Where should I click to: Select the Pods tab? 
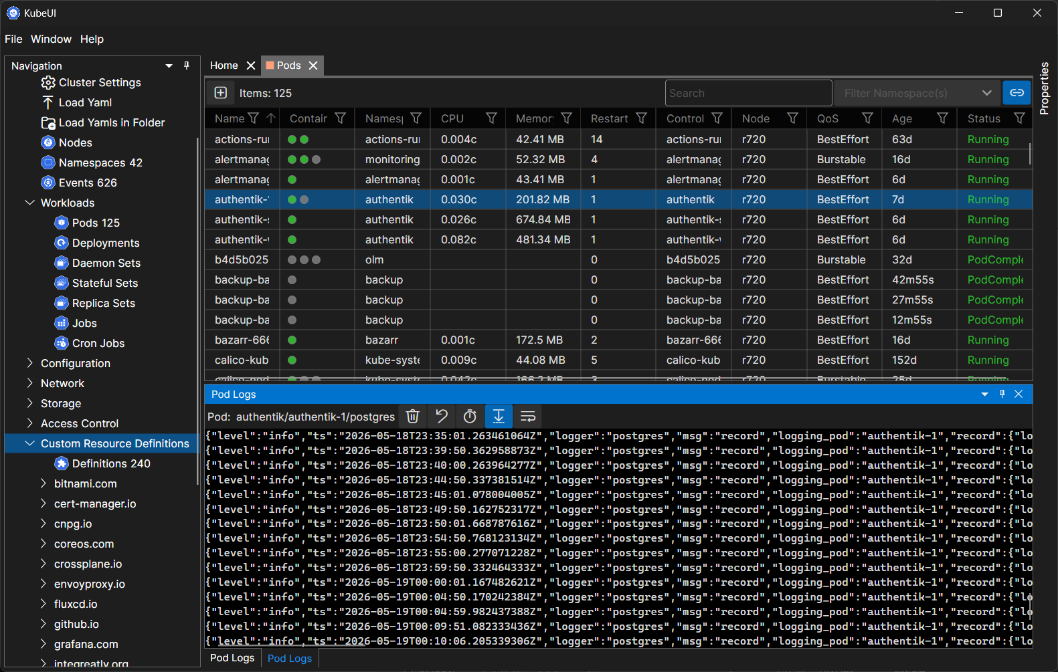pos(288,66)
